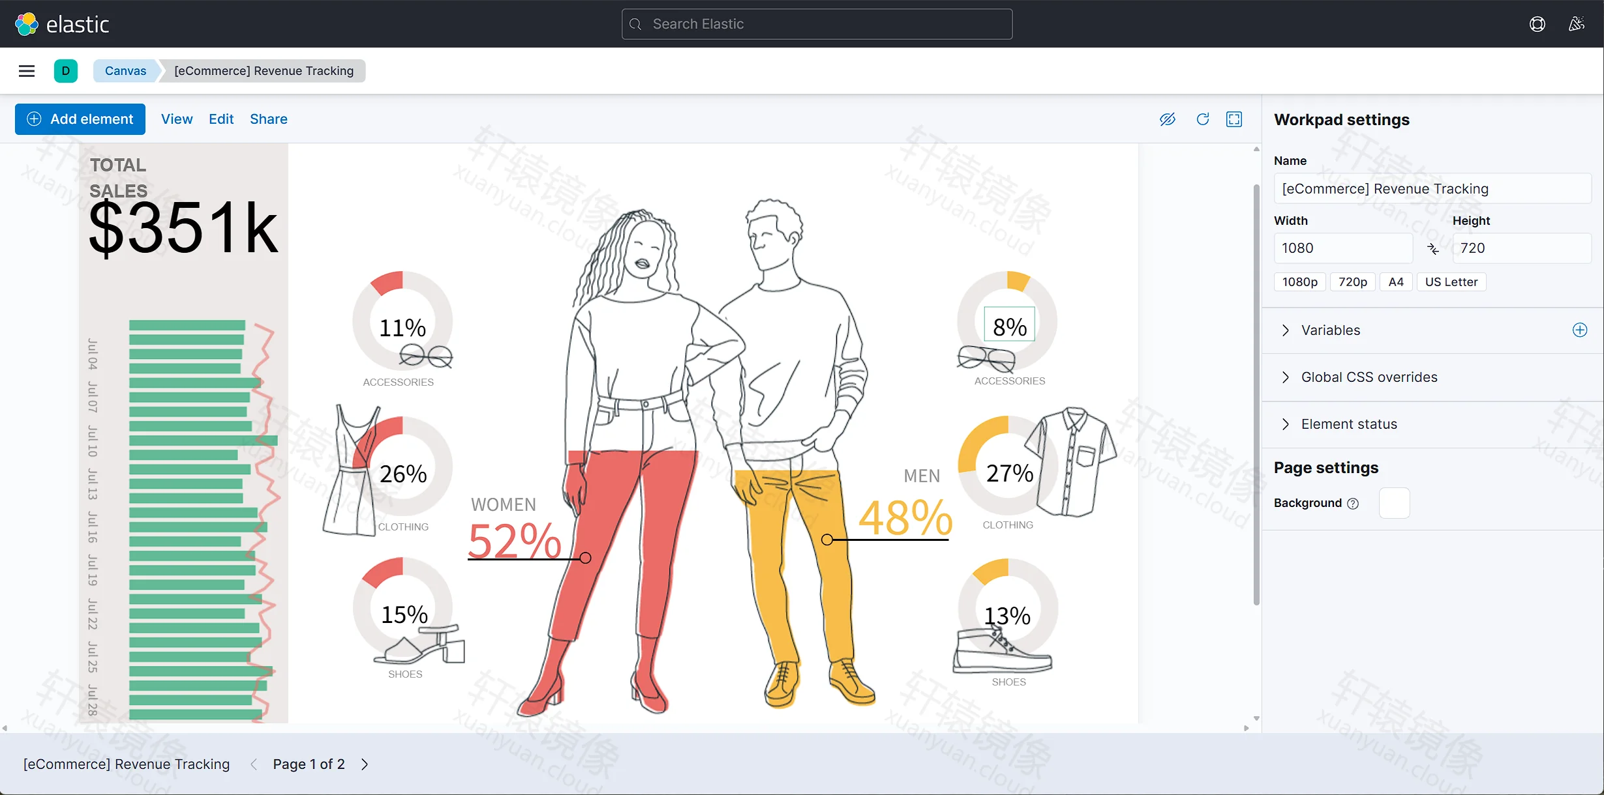Add a new variable plus icon
The image size is (1604, 795).
[1580, 330]
